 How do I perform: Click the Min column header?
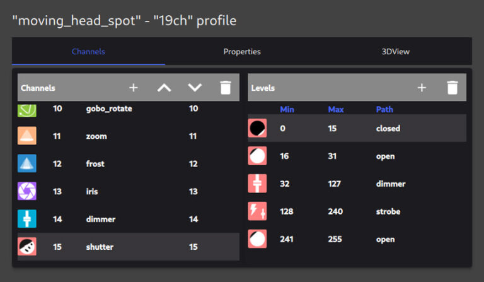coord(287,109)
